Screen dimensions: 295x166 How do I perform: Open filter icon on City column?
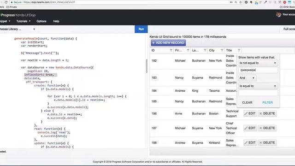coord(222,50)
